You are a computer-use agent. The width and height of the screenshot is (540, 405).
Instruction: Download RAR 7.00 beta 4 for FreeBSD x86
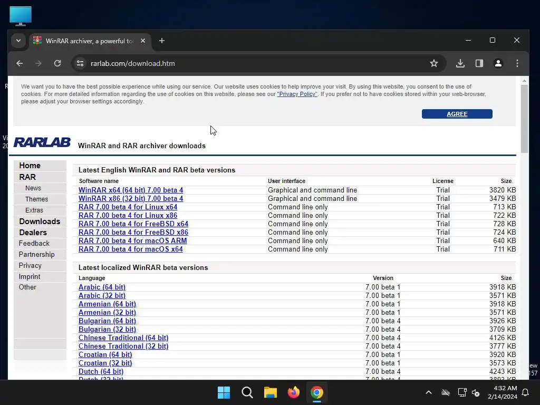tap(133, 233)
